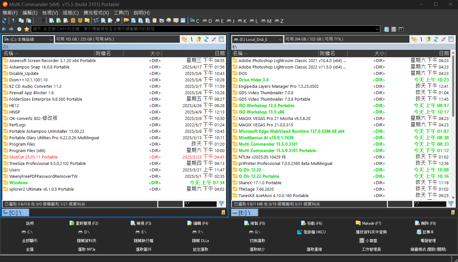Image resolution: width=458 pixels, height=262 pixels.
Task: Open the favorites star icon
Action: [27, 29]
